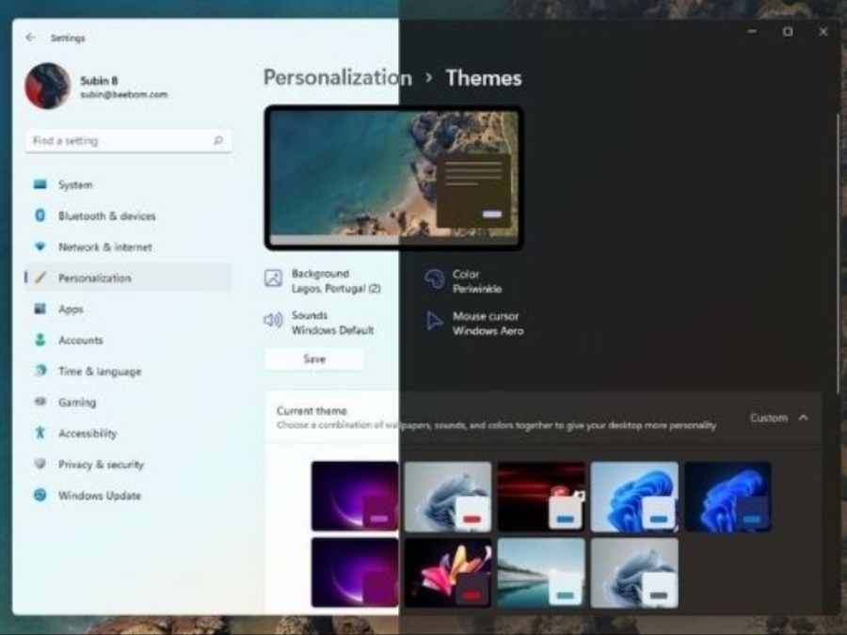The image size is (847, 635).
Task: Choose the colorful flower theme thumbnail
Action: (448, 572)
